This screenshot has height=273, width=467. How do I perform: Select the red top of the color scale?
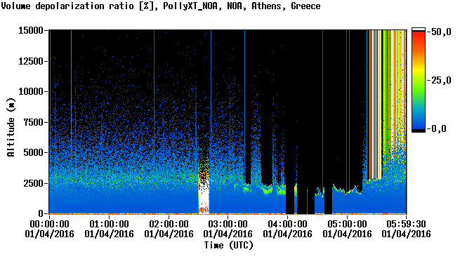pyautogui.click(x=419, y=35)
